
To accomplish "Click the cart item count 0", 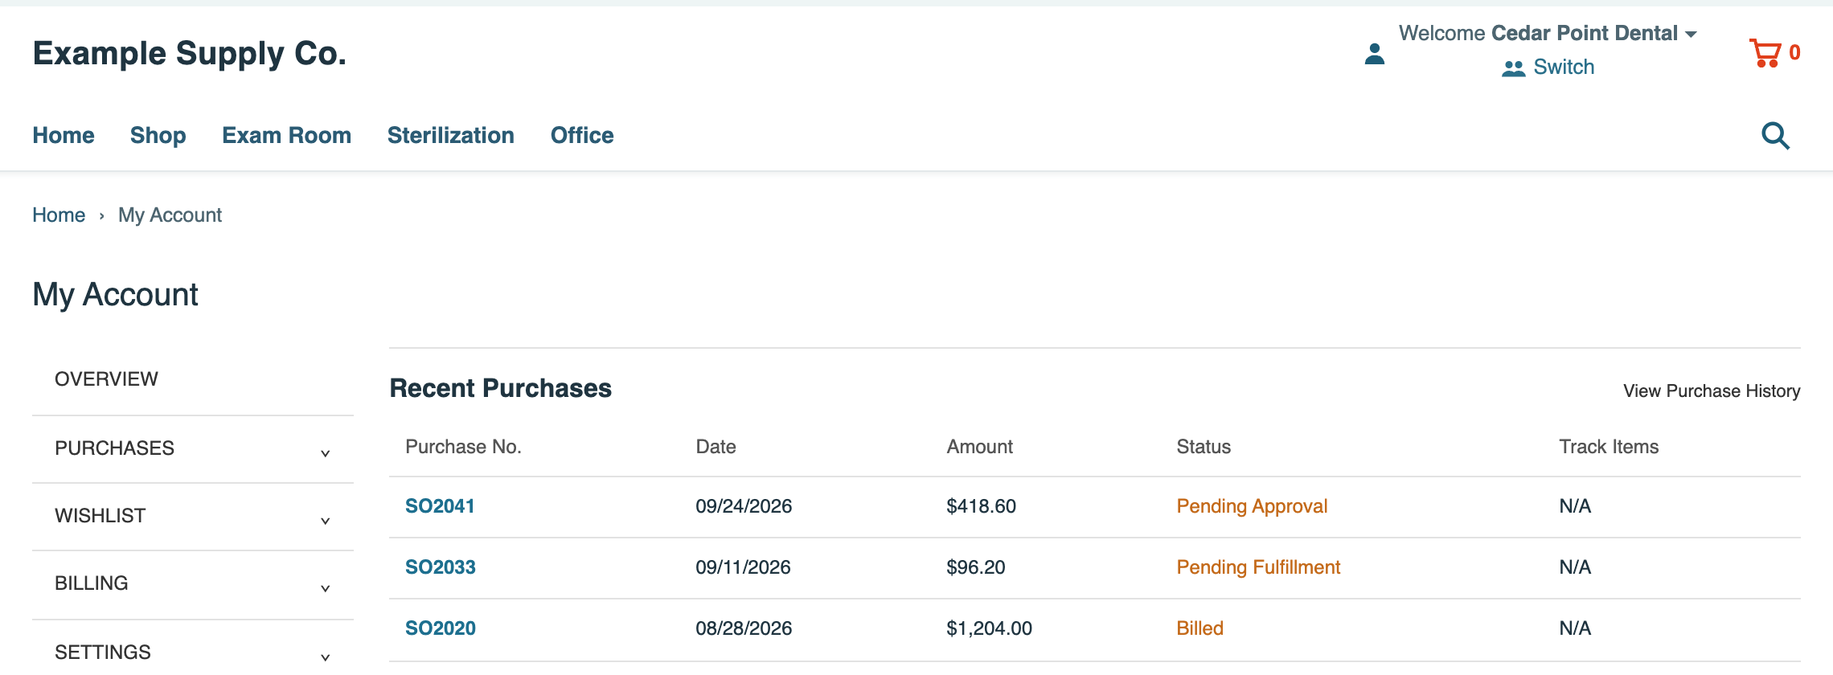I will click(1794, 52).
